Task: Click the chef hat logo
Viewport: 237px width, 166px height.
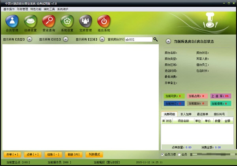Action: pyautogui.click(x=210, y=20)
